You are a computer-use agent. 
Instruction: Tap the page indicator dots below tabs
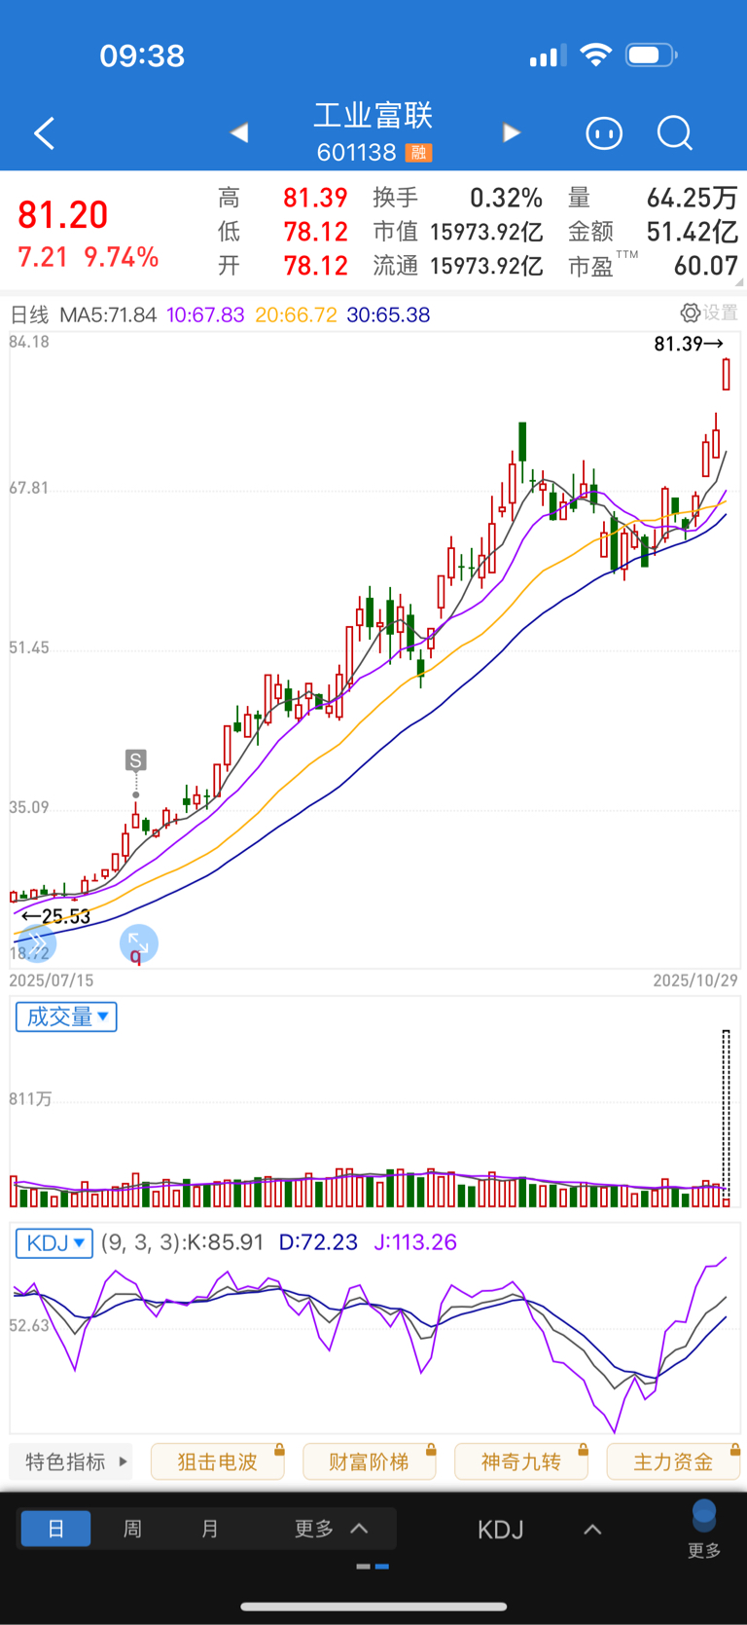[373, 1567]
